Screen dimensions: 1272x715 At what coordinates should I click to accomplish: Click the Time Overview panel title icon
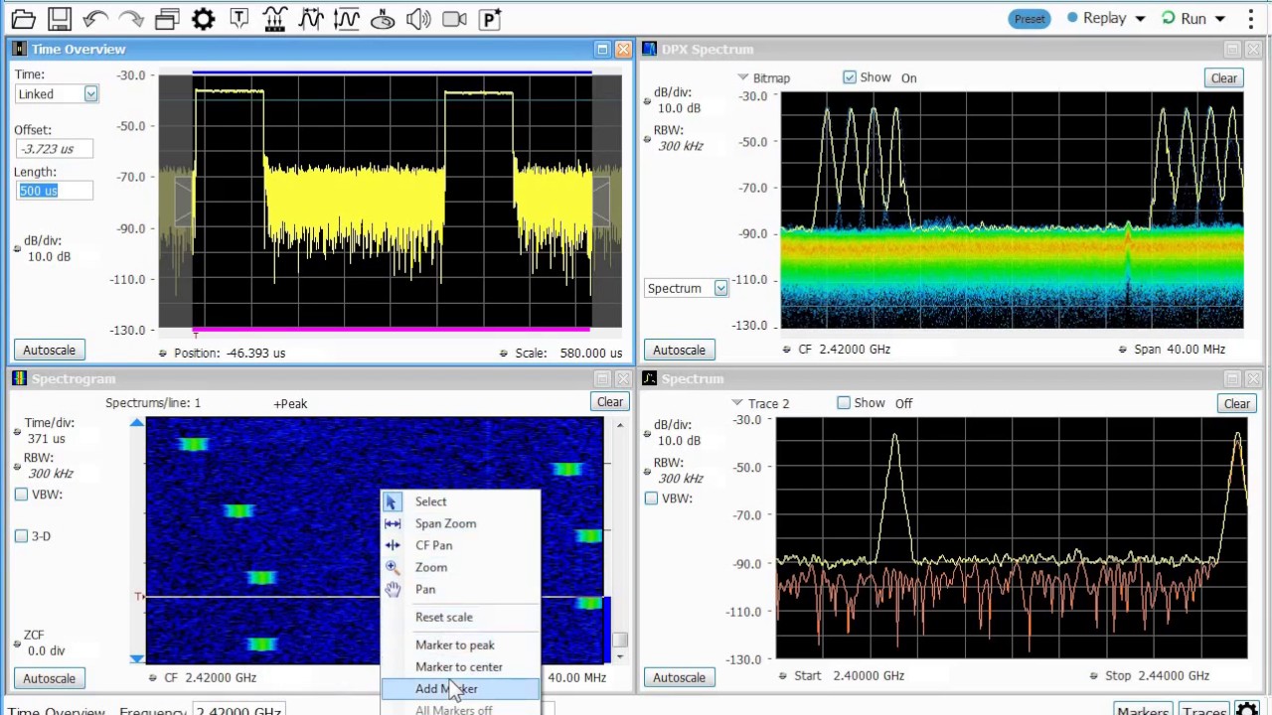pyautogui.click(x=19, y=49)
